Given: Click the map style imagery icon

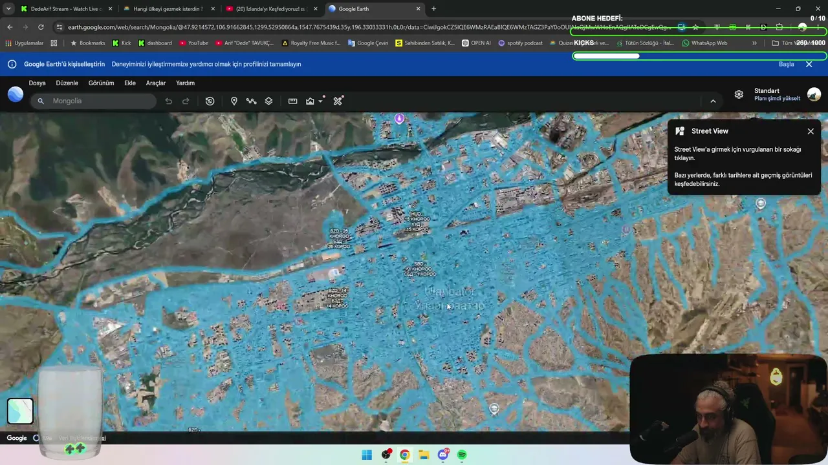Looking at the screenshot, I should click(x=310, y=101).
